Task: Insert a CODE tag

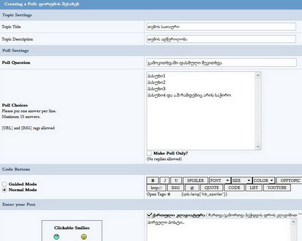Action: [234, 188]
